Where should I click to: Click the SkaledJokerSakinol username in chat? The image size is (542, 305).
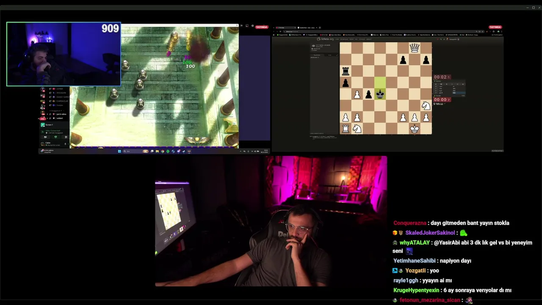pos(430,233)
